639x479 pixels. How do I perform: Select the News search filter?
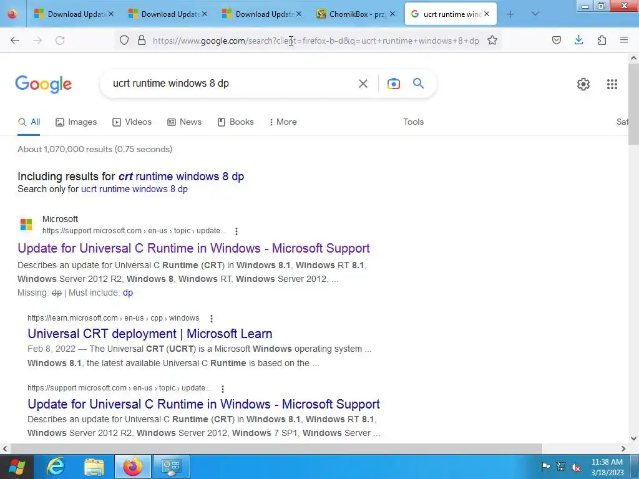click(184, 122)
